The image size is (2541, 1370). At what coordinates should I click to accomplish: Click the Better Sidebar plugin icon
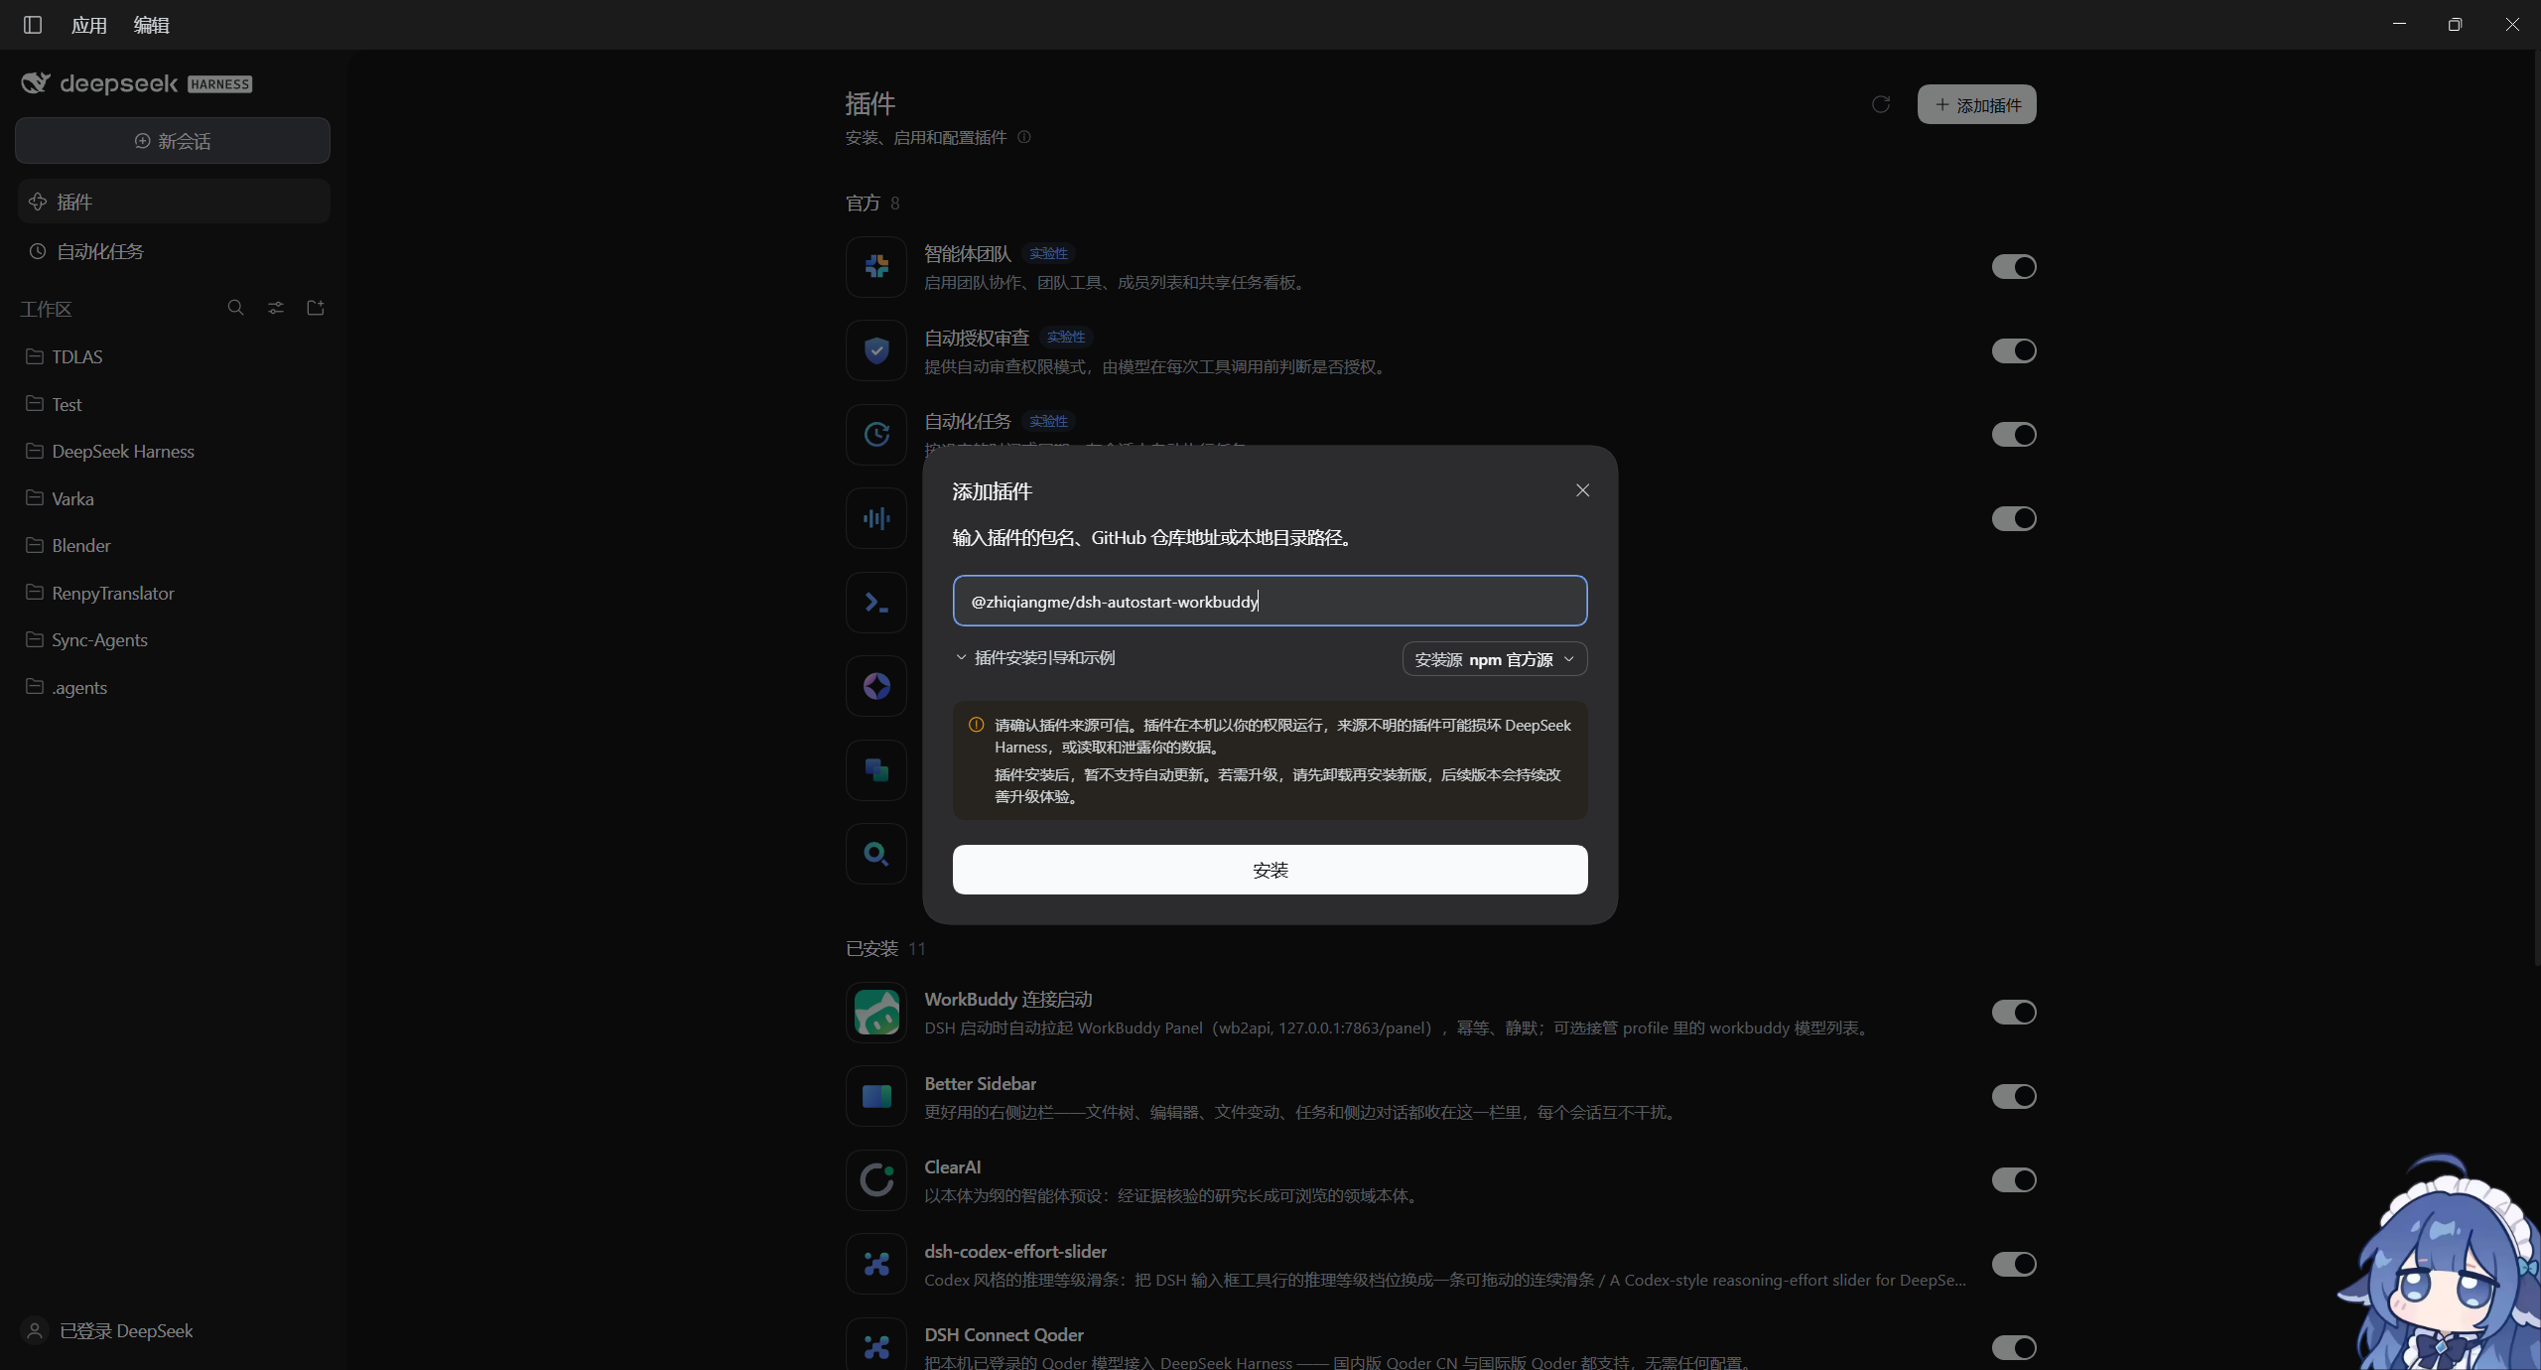pyautogui.click(x=876, y=1096)
